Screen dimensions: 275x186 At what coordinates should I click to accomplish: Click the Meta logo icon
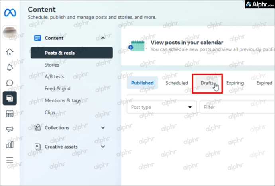pos(10,13)
